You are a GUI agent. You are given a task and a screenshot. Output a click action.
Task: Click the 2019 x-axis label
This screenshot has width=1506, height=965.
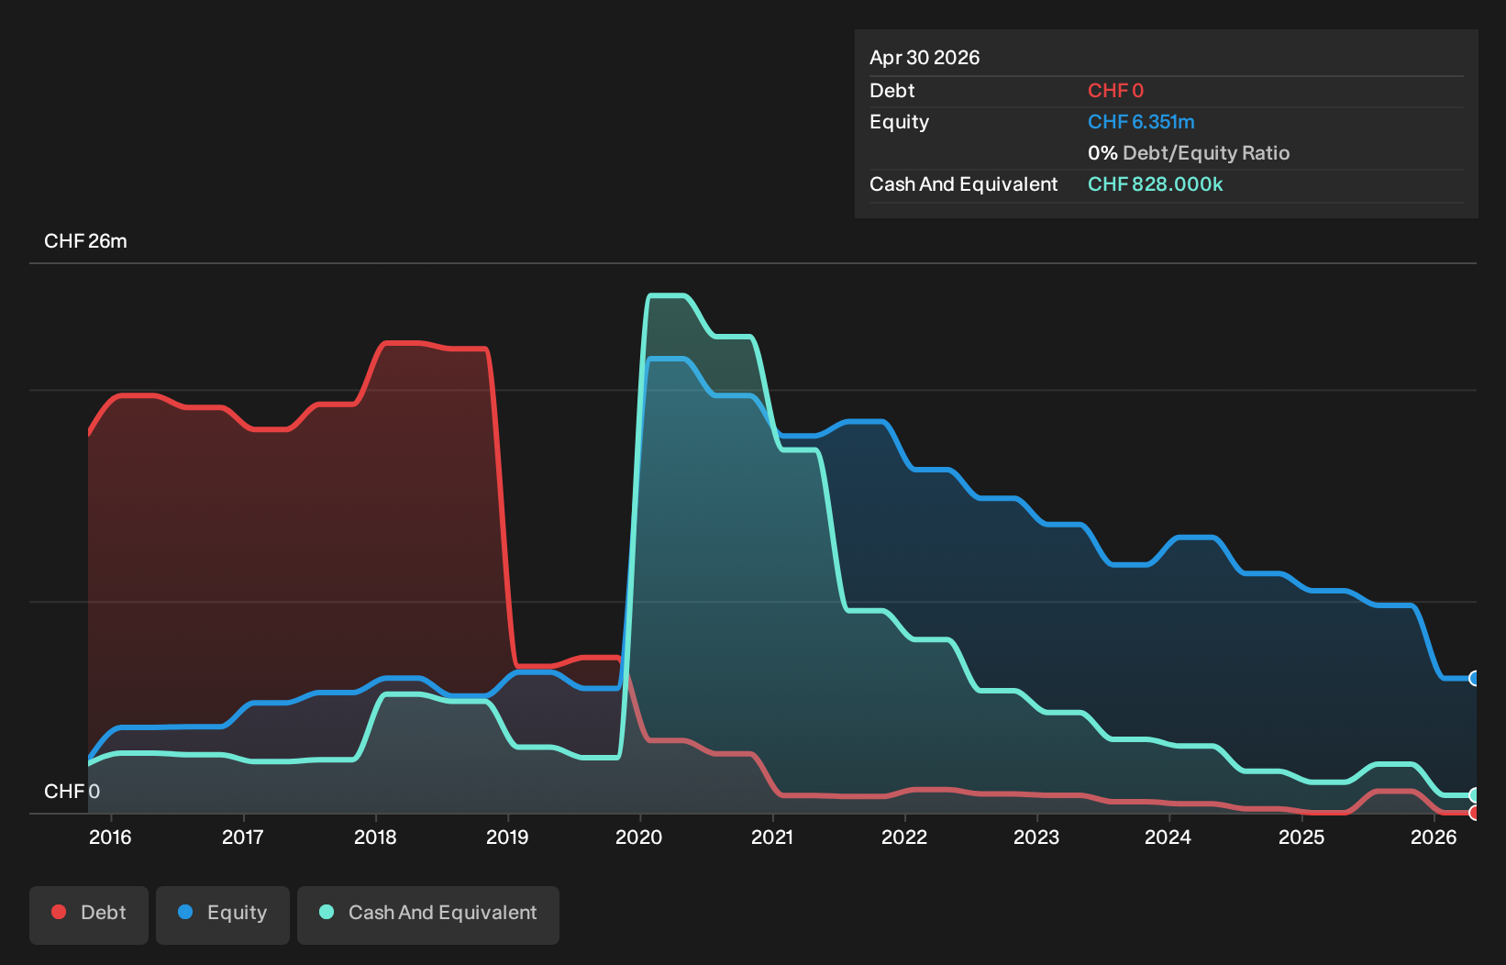click(507, 837)
